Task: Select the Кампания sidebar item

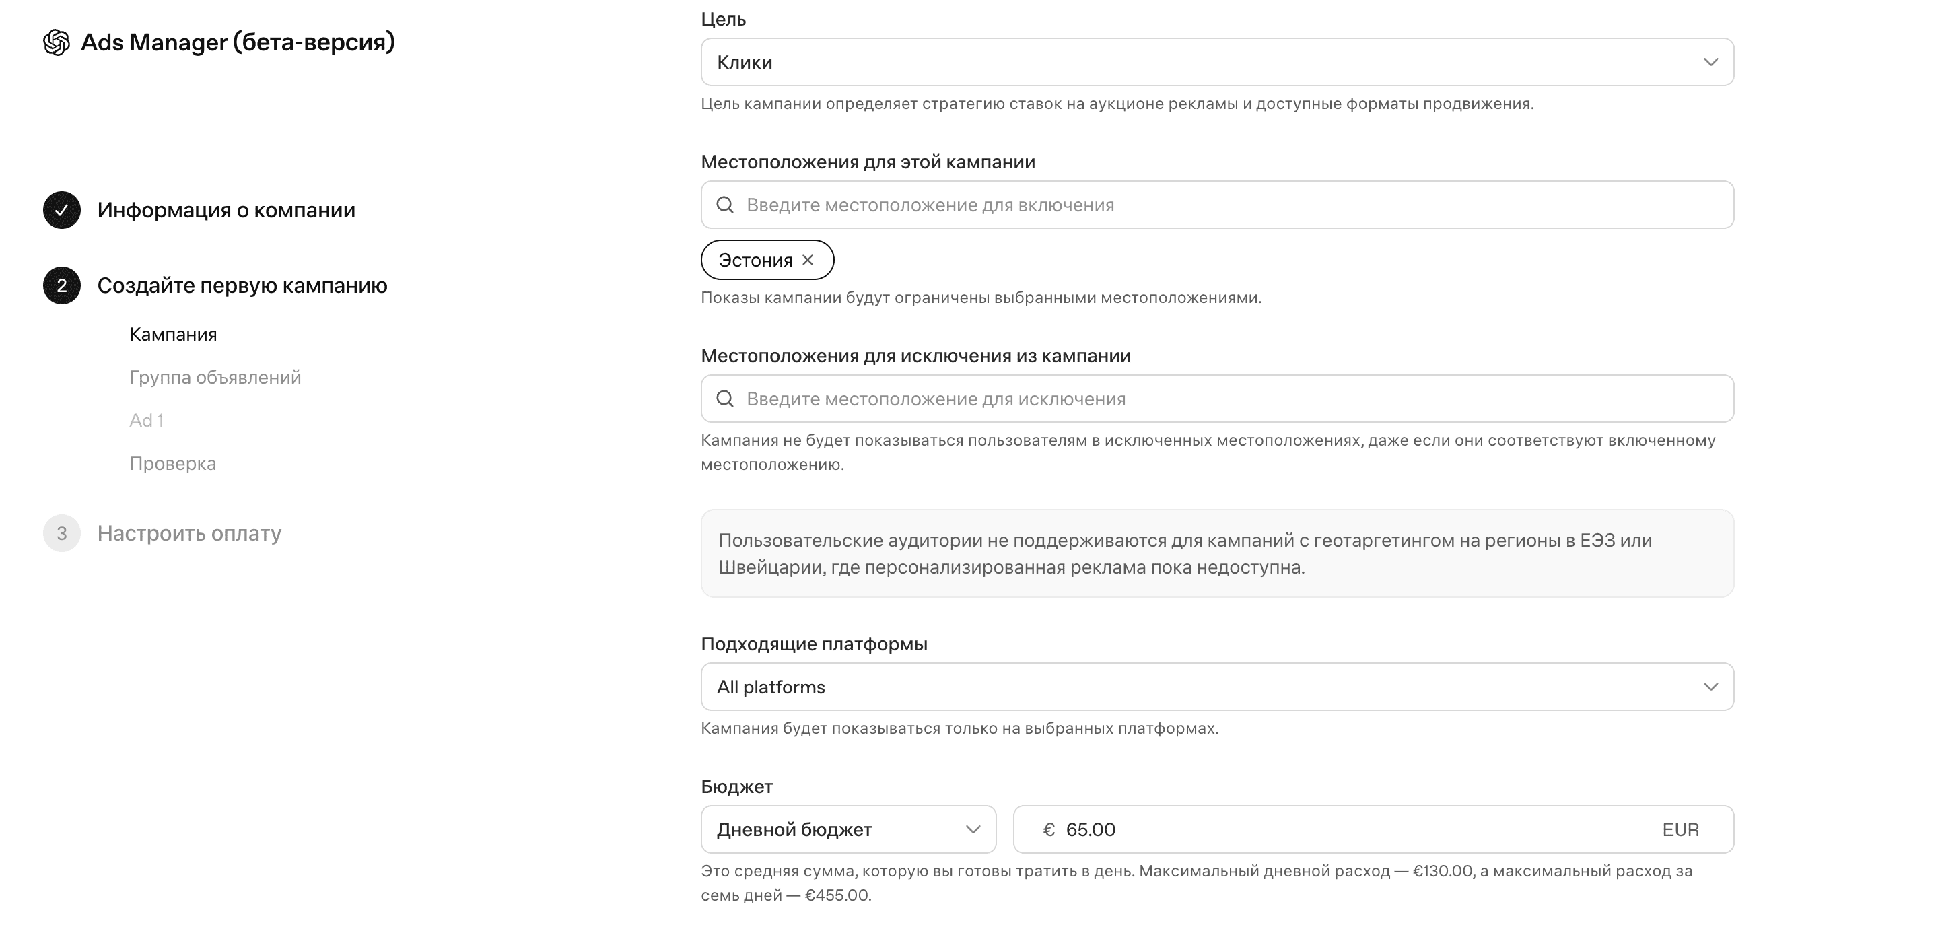Action: click(173, 335)
